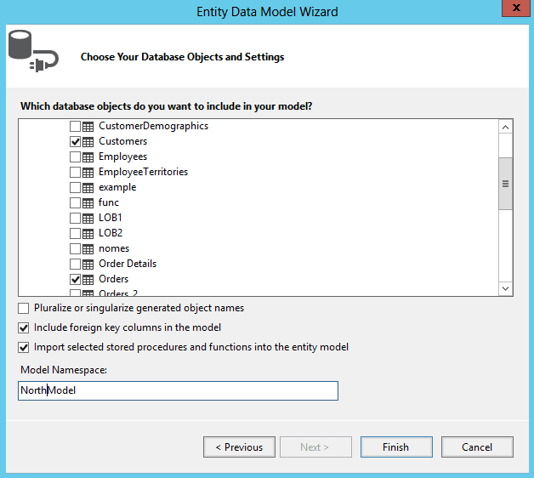Click the table icon next to Order Details

(88, 264)
